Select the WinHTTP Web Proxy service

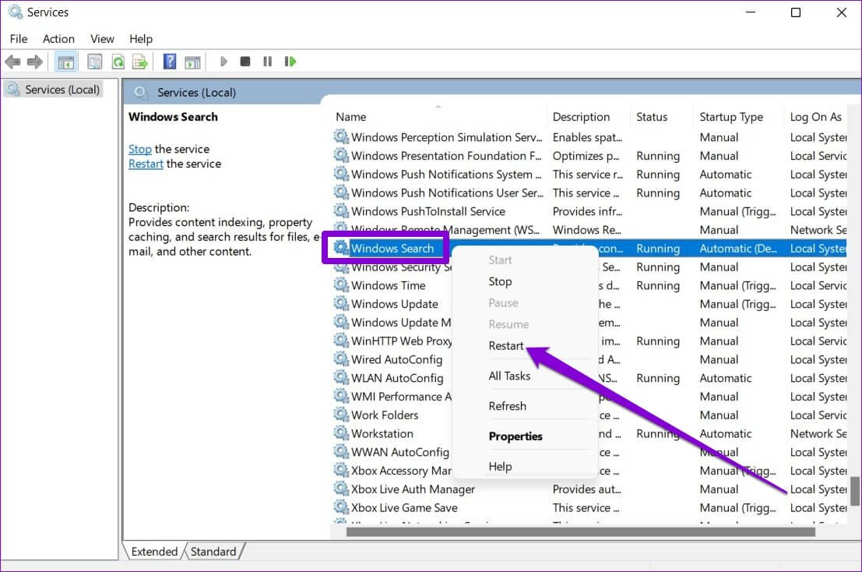401,341
